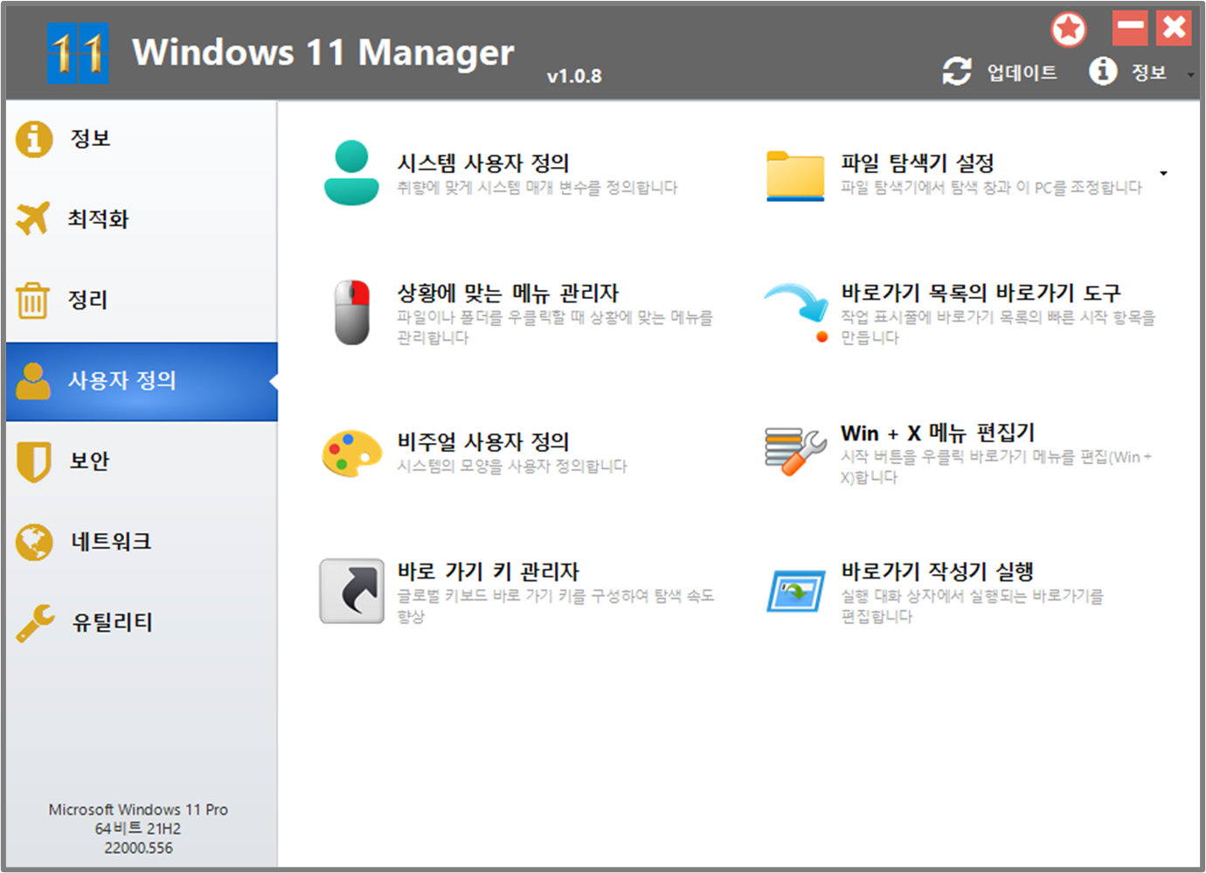The image size is (1206, 873).
Task: Expand the arrow beside 파일 탐색기 설정
Action: pos(1164,173)
